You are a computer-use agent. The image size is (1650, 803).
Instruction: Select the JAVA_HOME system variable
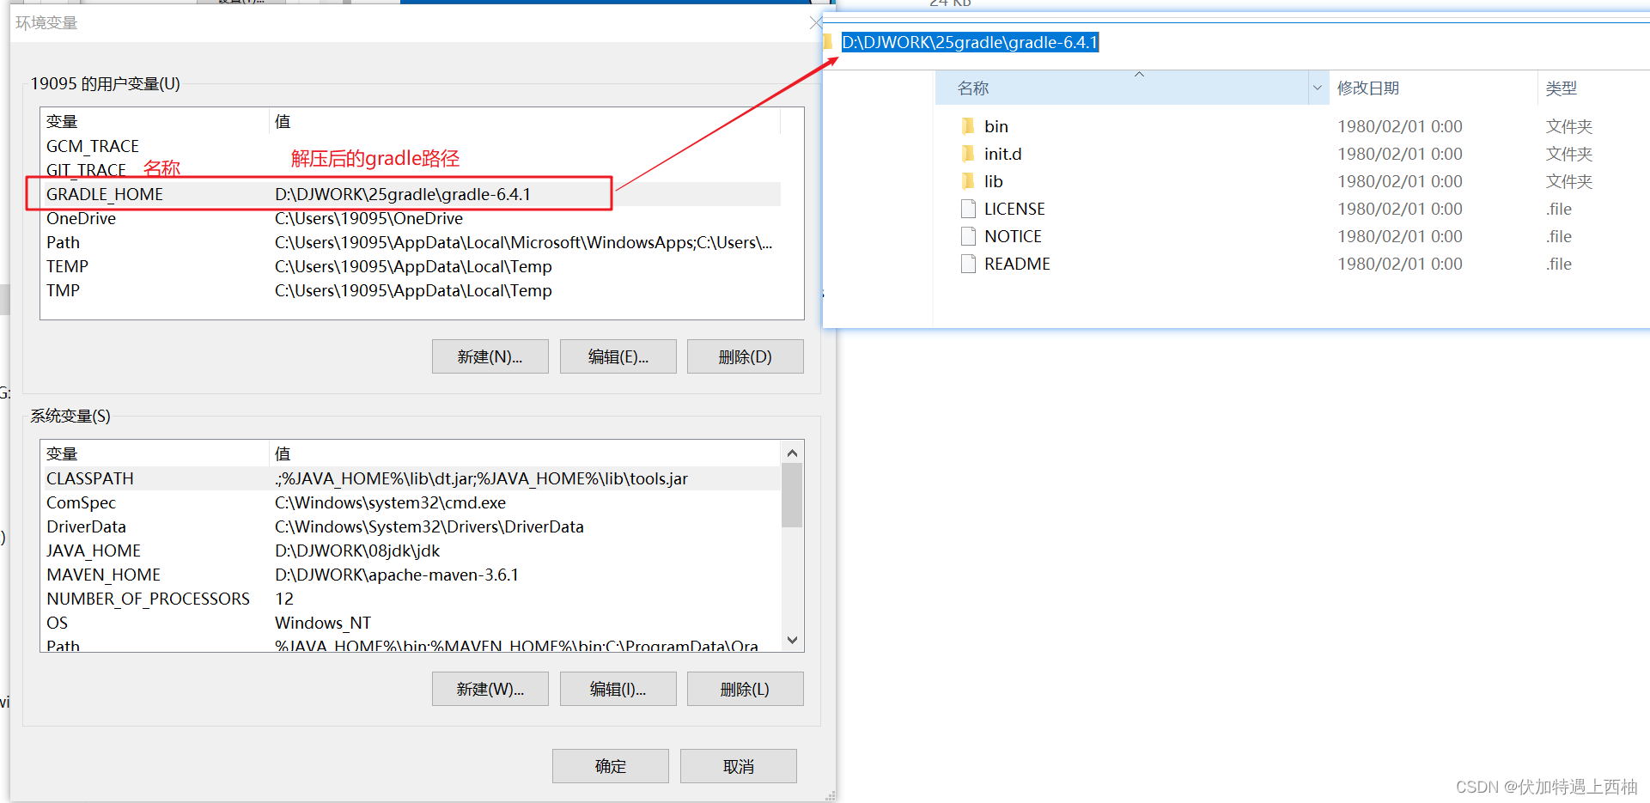click(x=412, y=551)
